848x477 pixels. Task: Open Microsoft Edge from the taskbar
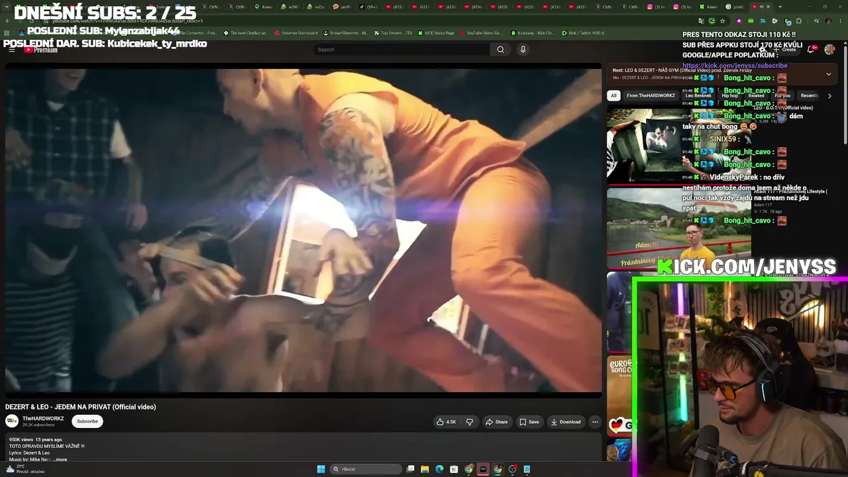tap(439, 469)
